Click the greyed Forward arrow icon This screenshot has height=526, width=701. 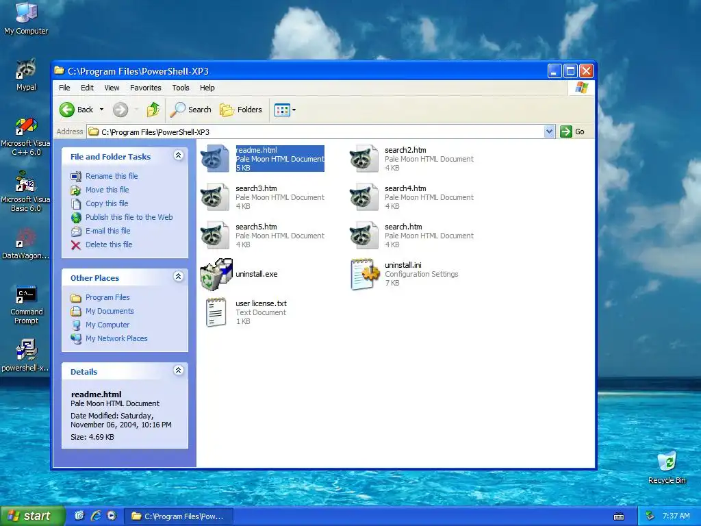click(x=120, y=110)
